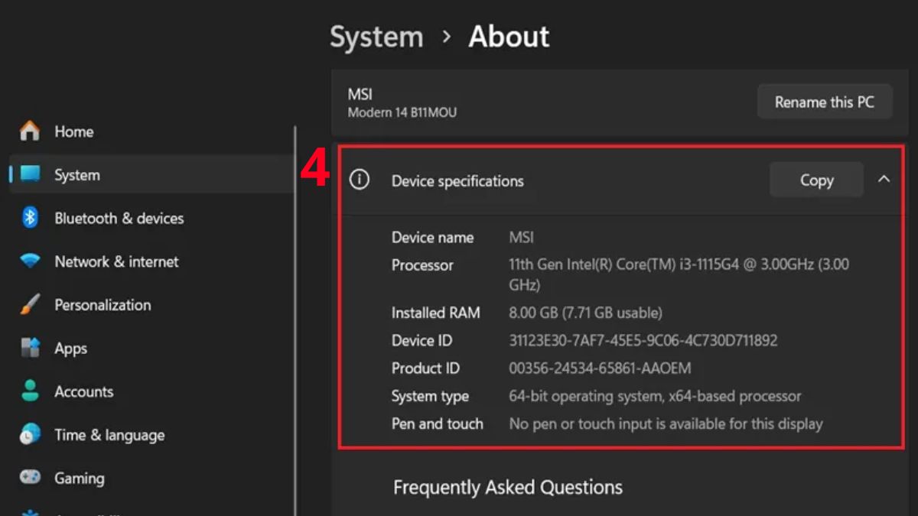Click the 8.00 GB installed RAM value

(586, 313)
